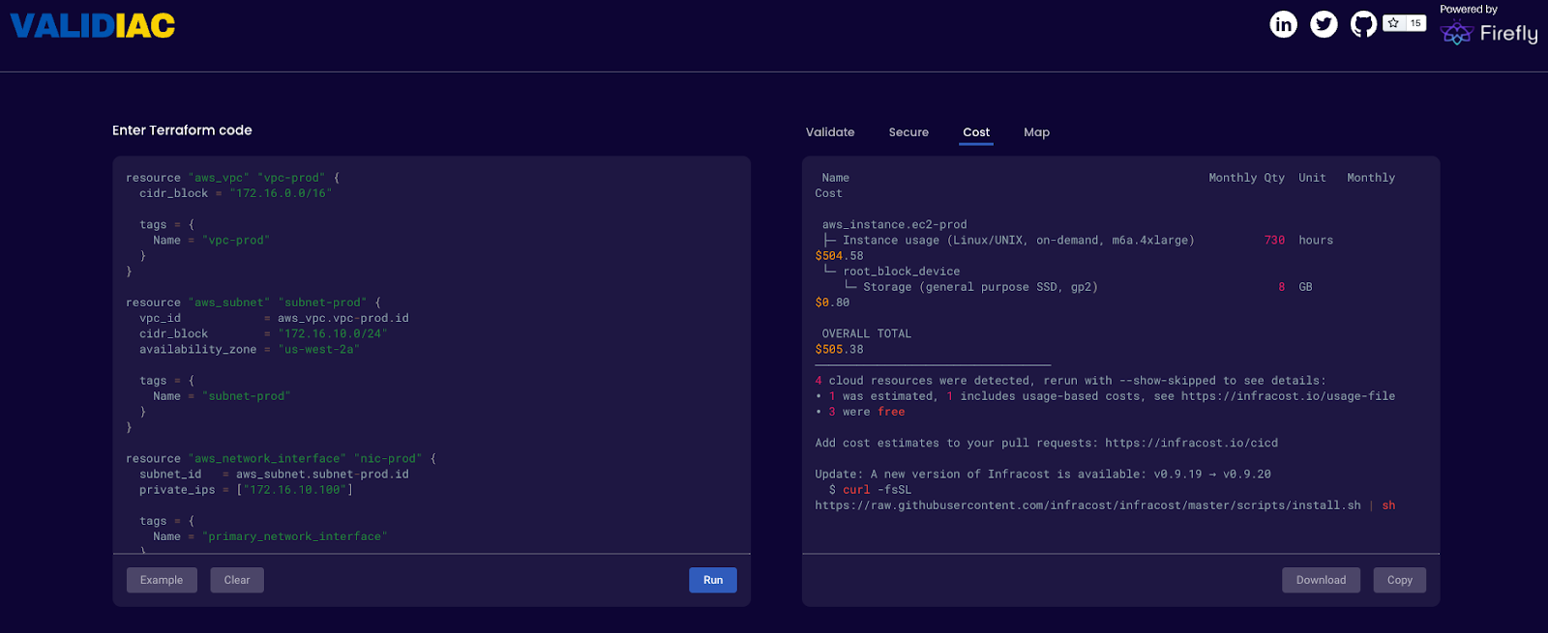The width and height of the screenshot is (1548, 633).
Task: Click the "us-west-2a" availability zone value
Action: click(x=318, y=350)
